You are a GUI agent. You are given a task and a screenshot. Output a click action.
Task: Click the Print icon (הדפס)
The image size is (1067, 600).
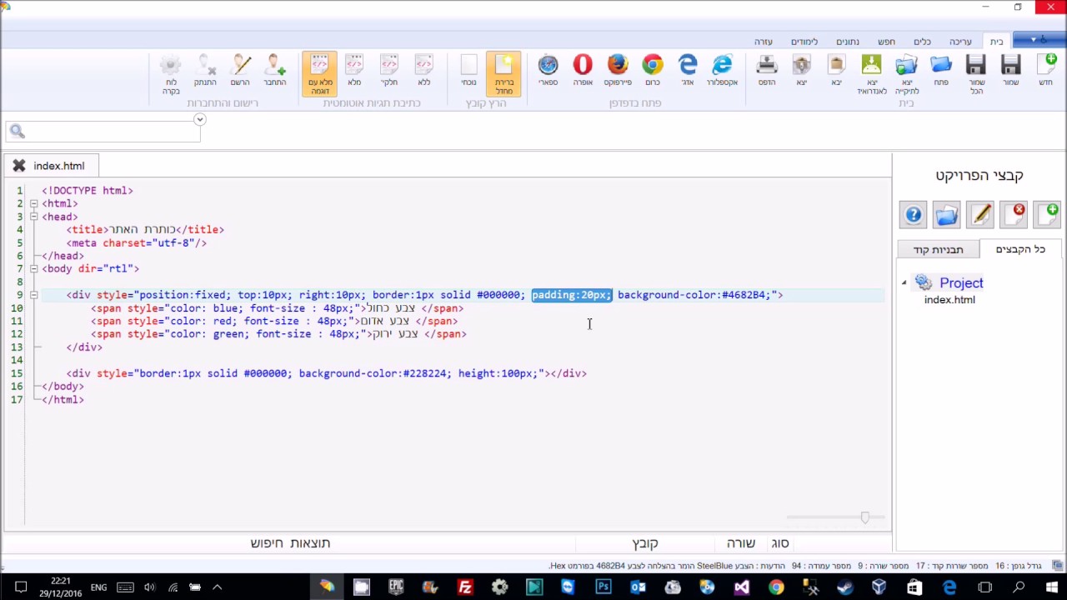pyautogui.click(x=767, y=70)
